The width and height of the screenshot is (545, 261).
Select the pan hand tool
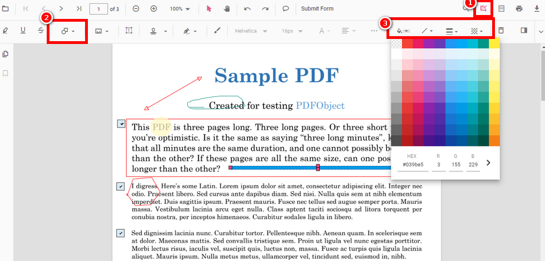(227, 9)
